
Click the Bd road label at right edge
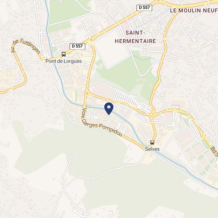214,151
